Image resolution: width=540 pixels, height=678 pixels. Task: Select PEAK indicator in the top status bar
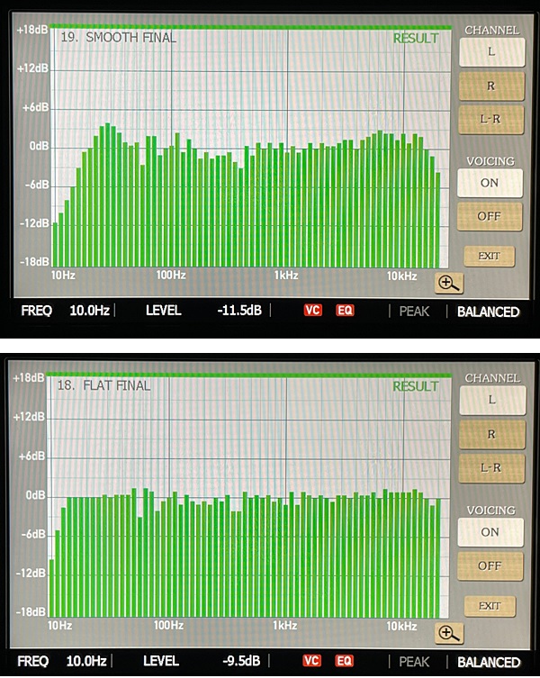(x=415, y=312)
